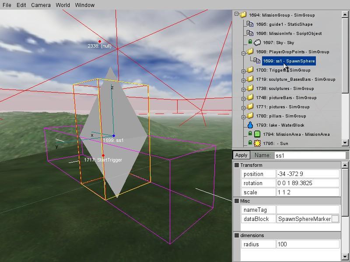Toggle the Transform section checkbox
Viewport: 350px width, 262px height.
[x=237, y=165]
